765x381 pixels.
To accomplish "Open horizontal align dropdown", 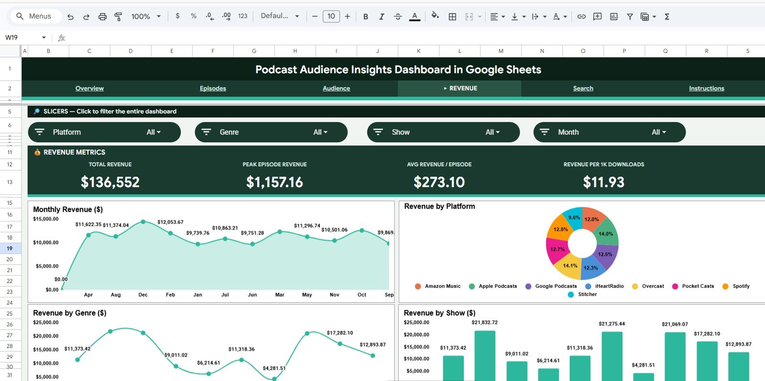I will tap(497, 16).
